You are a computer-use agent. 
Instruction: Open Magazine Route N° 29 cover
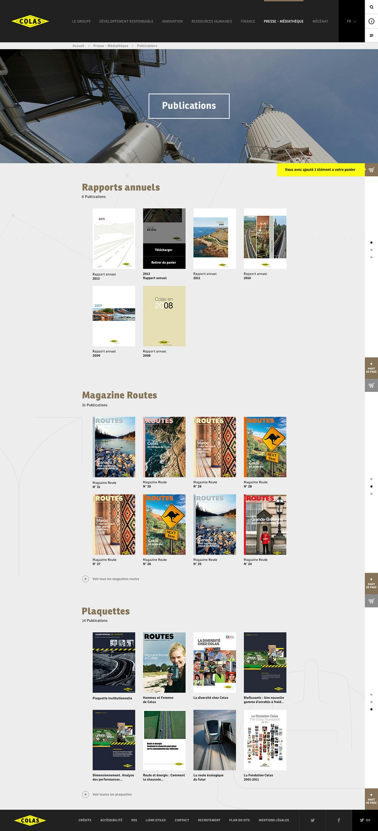(x=215, y=447)
